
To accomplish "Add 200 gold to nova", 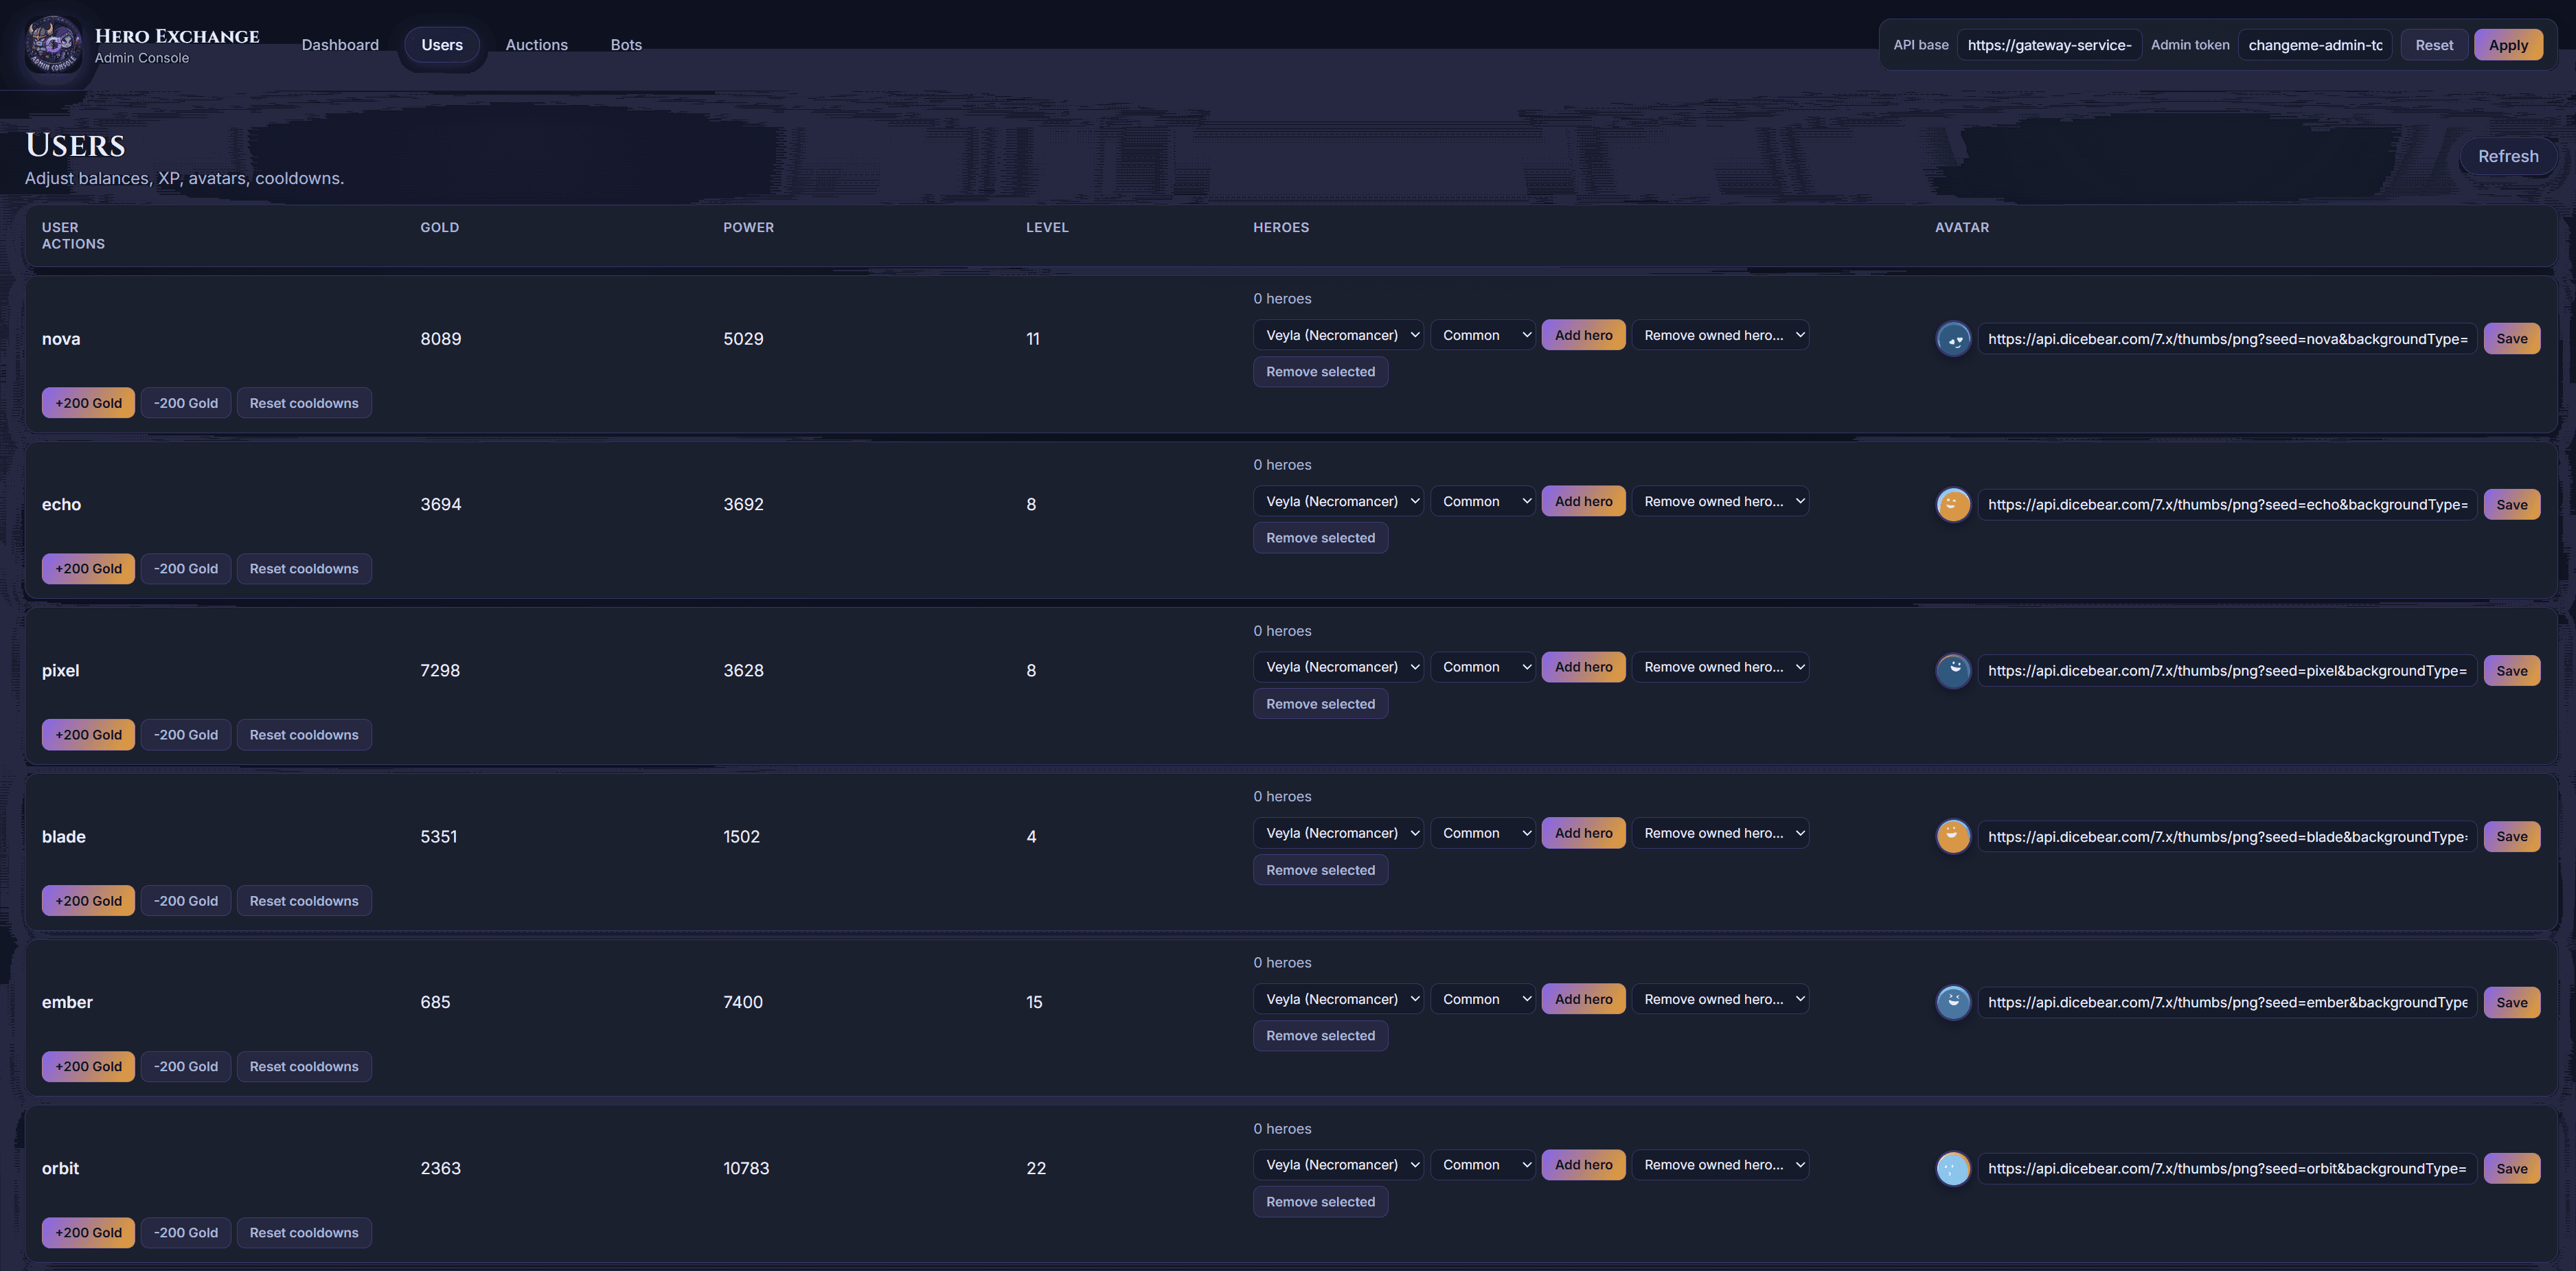I will pyautogui.click(x=88, y=402).
